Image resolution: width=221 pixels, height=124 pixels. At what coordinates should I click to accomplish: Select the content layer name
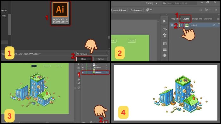click(x=193, y=25)
